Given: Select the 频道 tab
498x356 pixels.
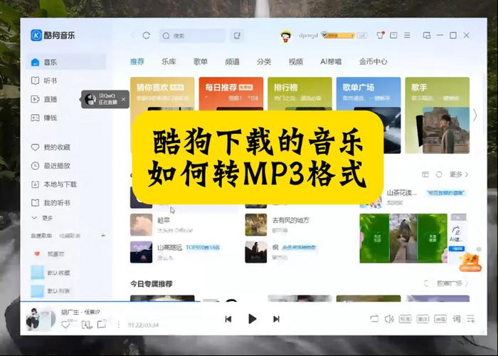Looking at the screenshot, I should tap(232, 62).
